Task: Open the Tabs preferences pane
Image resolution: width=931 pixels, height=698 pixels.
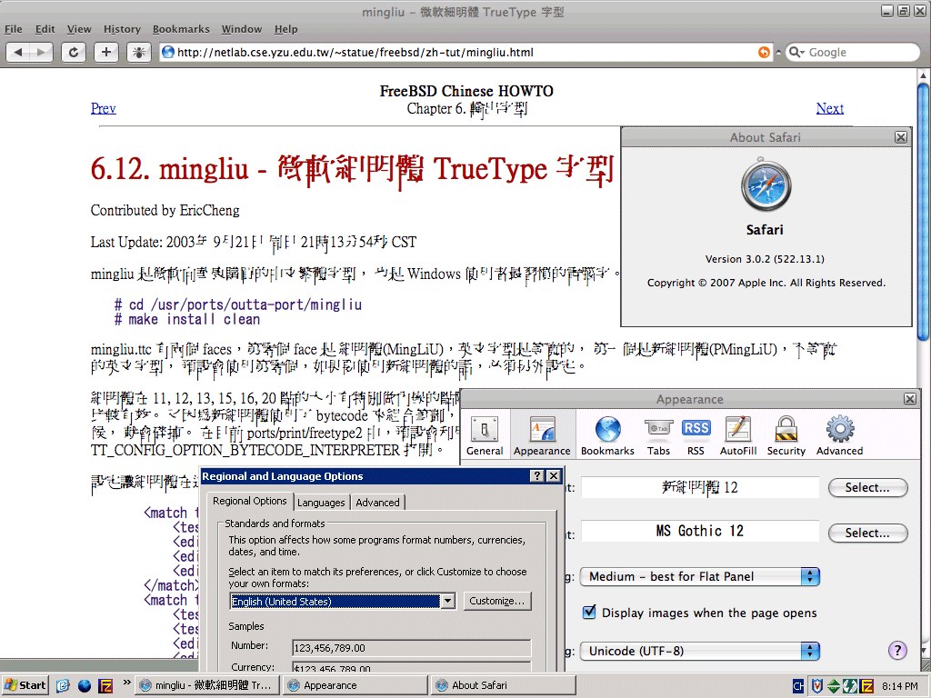Action: tap(658, 435)
